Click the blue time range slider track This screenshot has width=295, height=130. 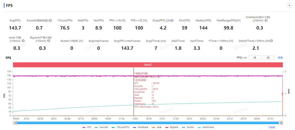click(148, 123)
